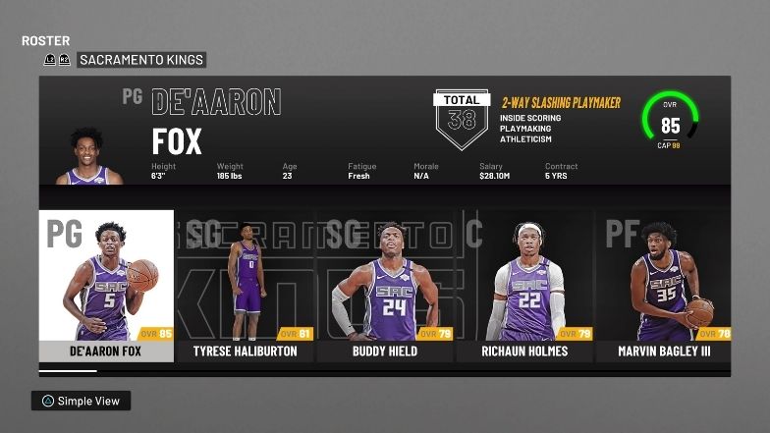
Task: Choose the Buddy Hield player card
Action: tap(384, 285)
